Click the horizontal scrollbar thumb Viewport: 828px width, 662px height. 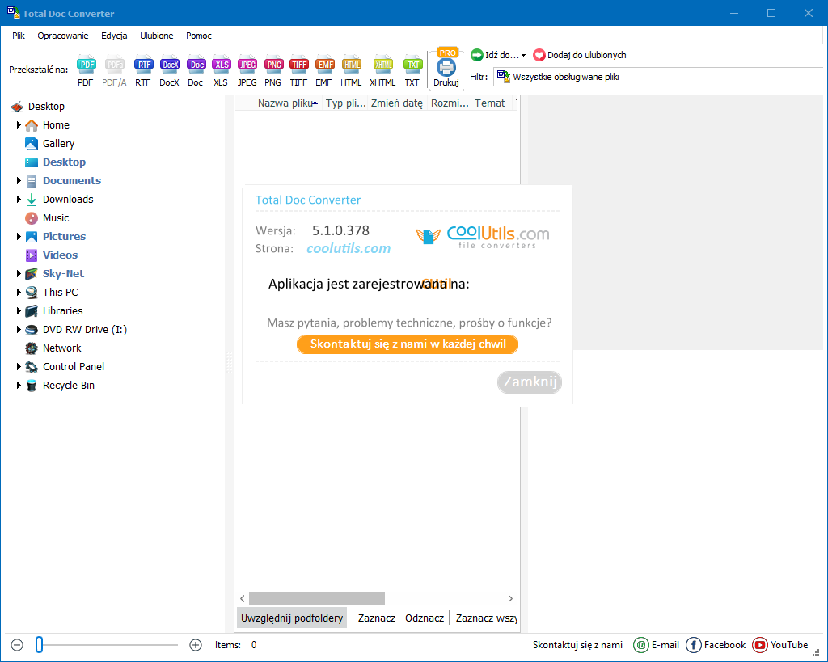(x=317, y=598)
